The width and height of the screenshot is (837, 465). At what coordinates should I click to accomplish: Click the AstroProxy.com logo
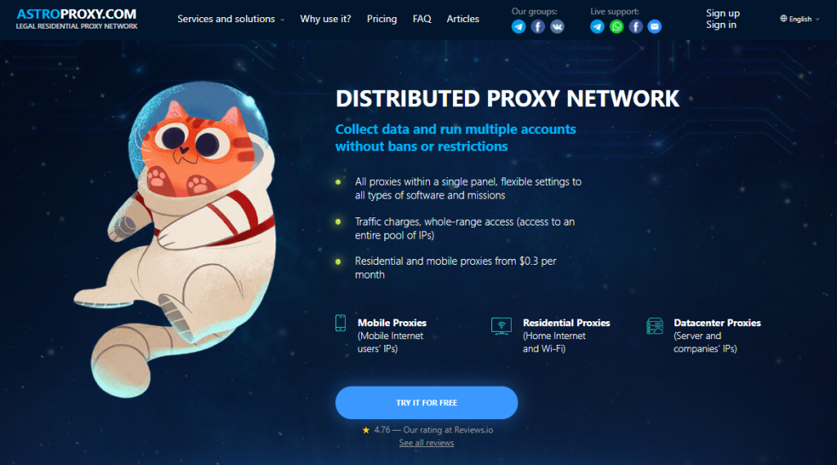pos(76,18)
